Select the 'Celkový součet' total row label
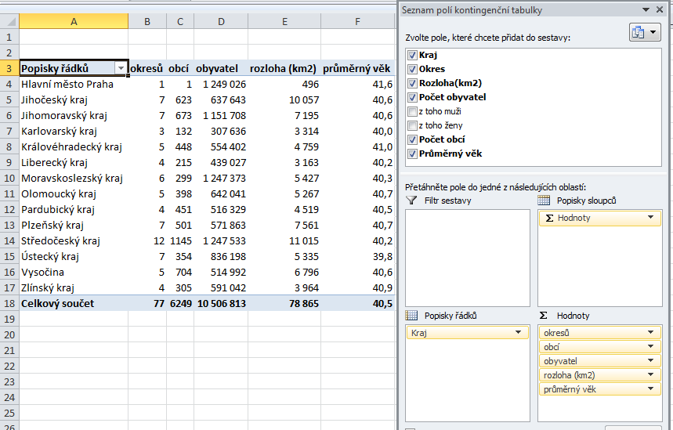 click(74, 303)
